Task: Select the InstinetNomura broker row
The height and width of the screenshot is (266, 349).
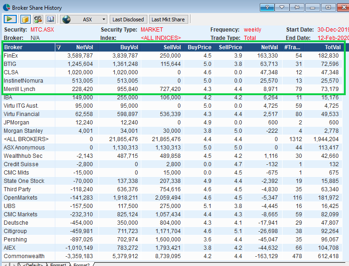Action: coord(173,81)
